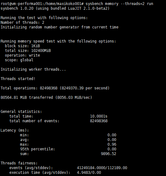166x176 pixels.
Task: Click the execution time value 4.9483/0.00
Action: tap(89, 173)
